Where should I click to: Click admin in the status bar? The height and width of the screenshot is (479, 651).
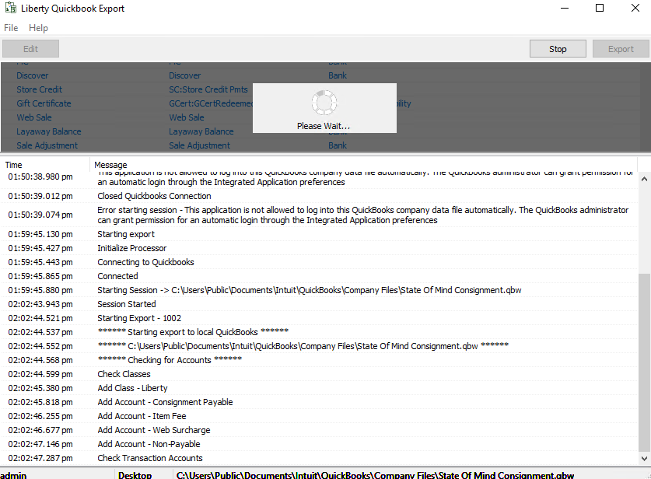click(x=13, y=475)
